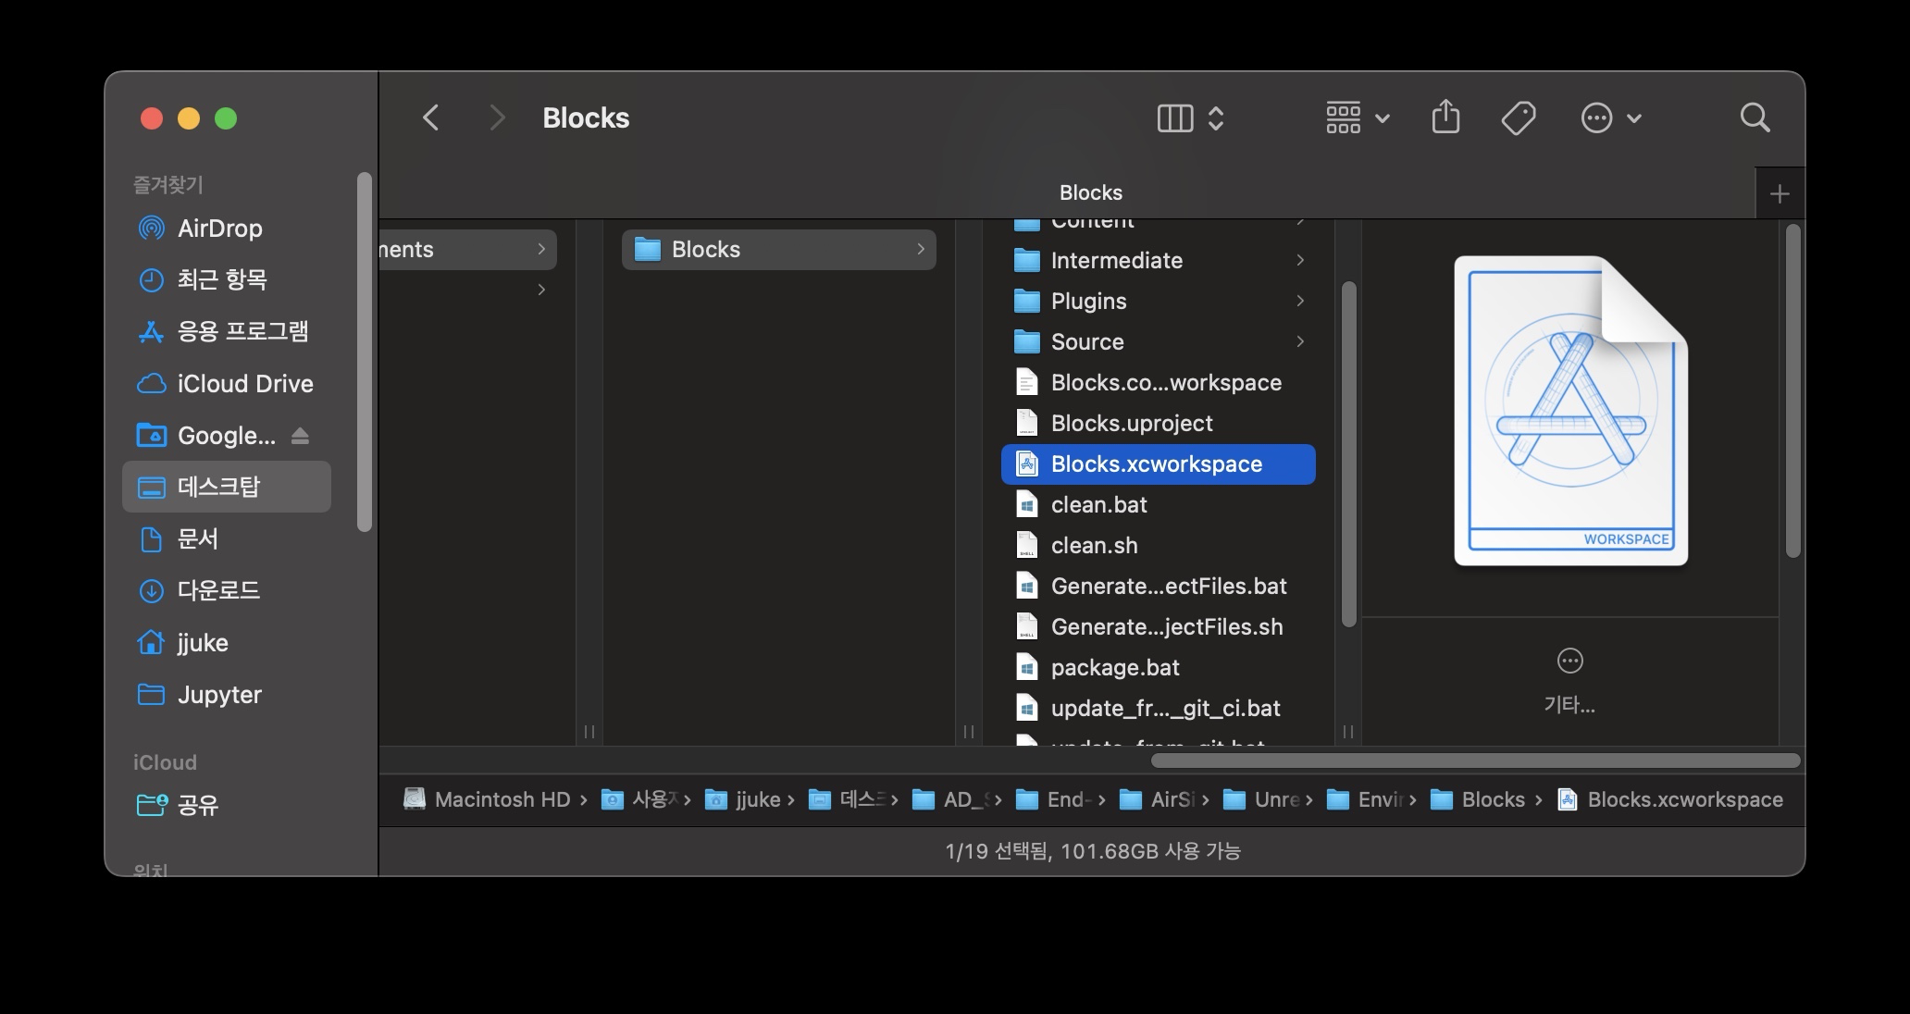Select clean.sh file
The width and height of the screenshot is (1910, 1014).
click(x=1158, y=546)
